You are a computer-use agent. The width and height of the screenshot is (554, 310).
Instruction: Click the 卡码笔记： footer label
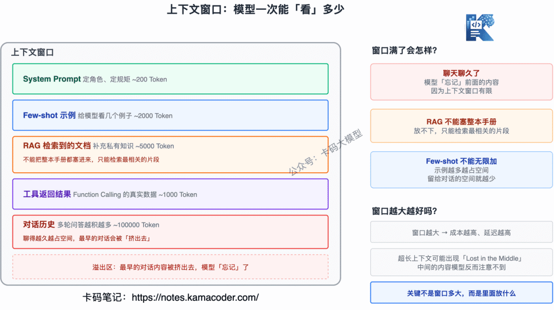click(x=105, y=297)
